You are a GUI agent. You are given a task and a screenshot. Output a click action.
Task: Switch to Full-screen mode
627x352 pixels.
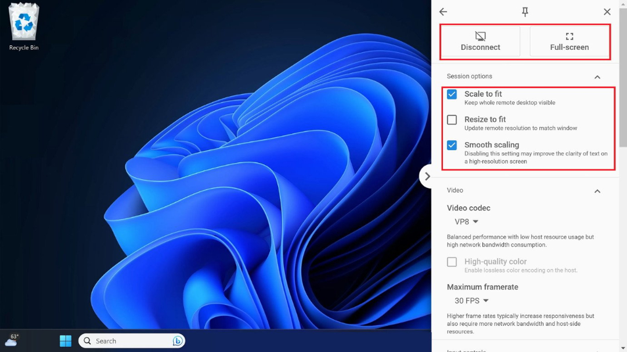pos(570,42)
